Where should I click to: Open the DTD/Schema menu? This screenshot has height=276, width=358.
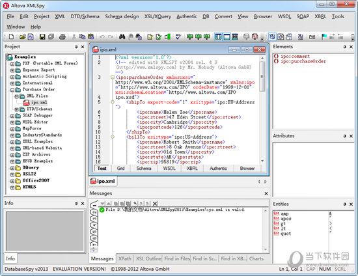click(x=85, y=16)
